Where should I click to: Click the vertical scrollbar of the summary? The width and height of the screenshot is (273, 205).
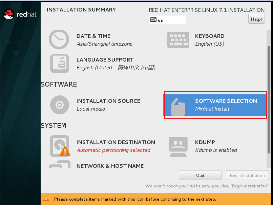pyautogui.click(x=269, y=99)
